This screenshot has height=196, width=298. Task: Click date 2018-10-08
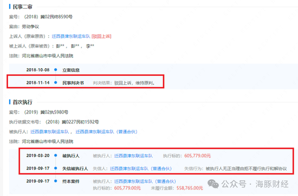[x=38, y=70]
